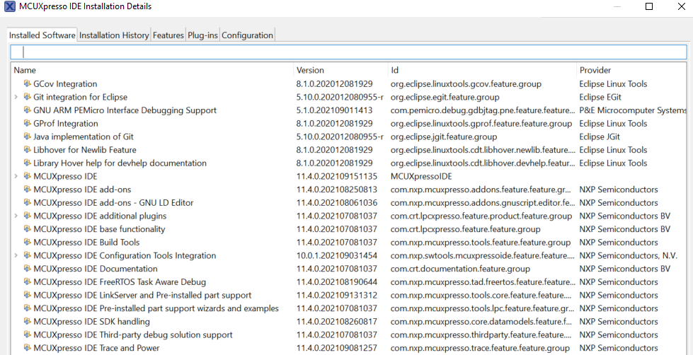Click the MCUXpresso IDE Documentation feature icon
Screen dimensions: 693x355
tap(28, 269)
